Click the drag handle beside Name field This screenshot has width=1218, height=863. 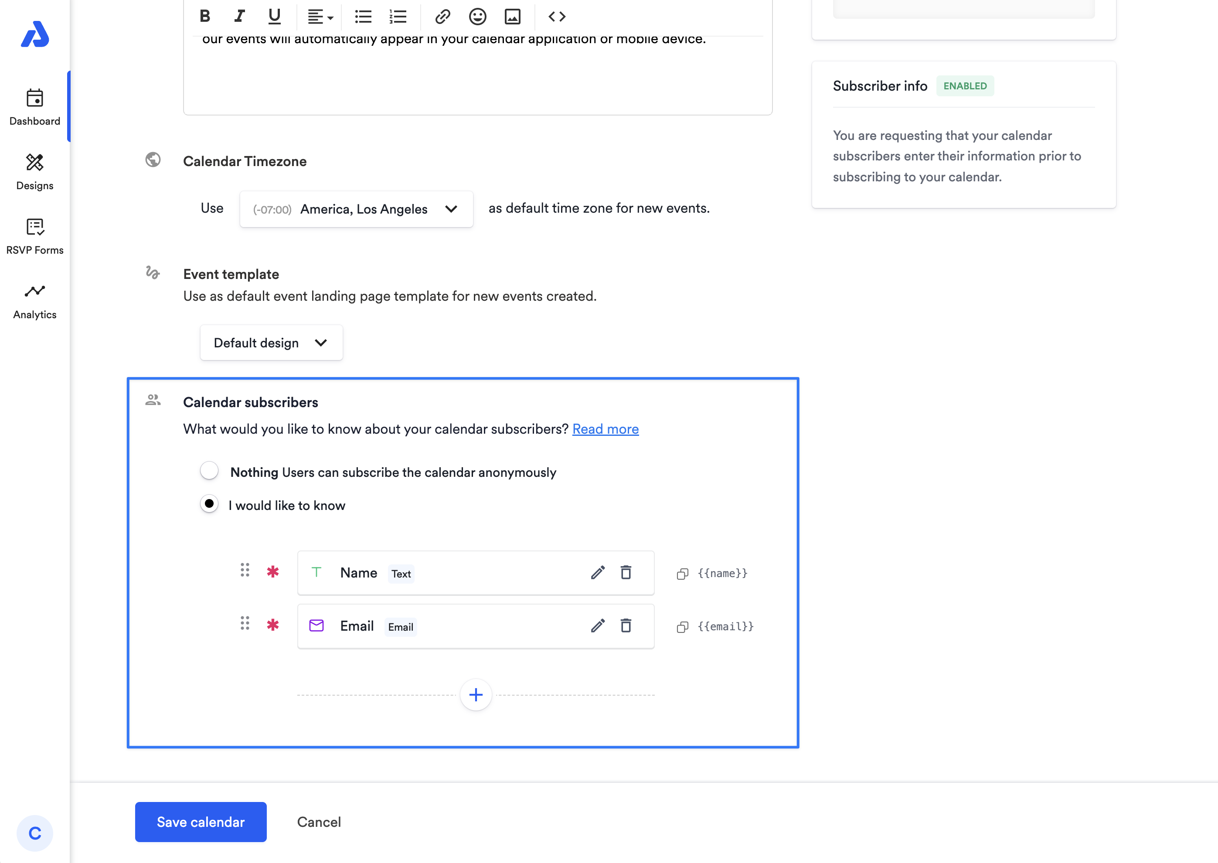coord(245,570)
